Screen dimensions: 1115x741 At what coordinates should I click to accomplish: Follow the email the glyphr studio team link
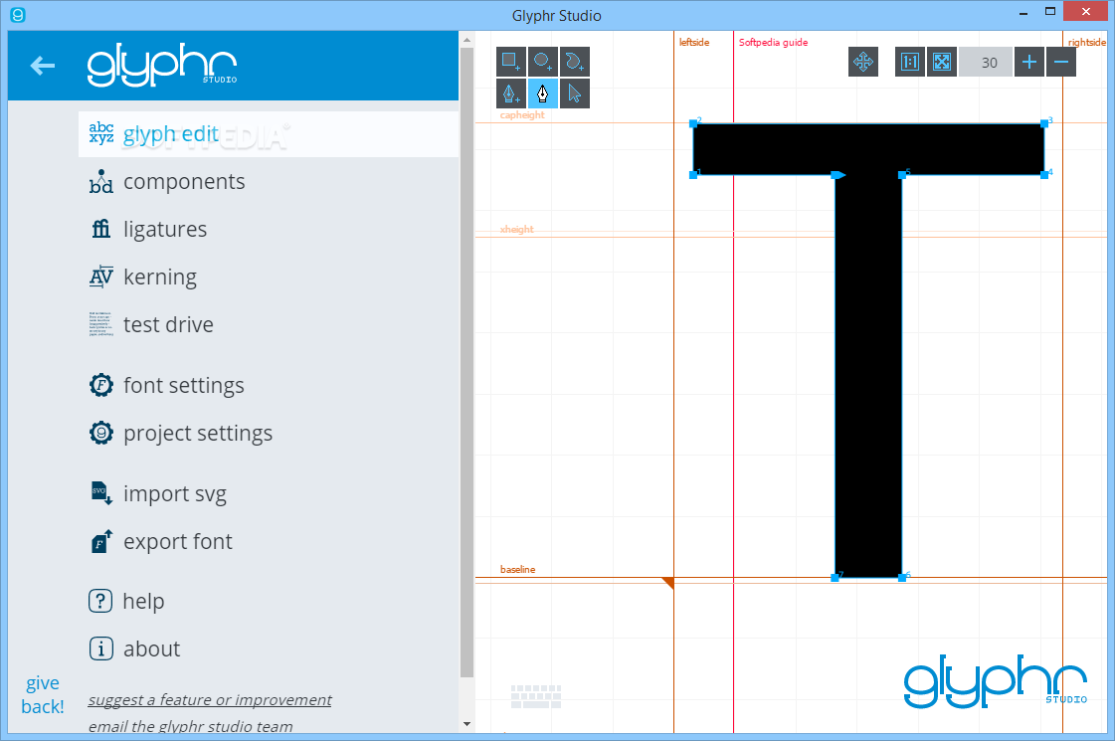click(191, 726)
